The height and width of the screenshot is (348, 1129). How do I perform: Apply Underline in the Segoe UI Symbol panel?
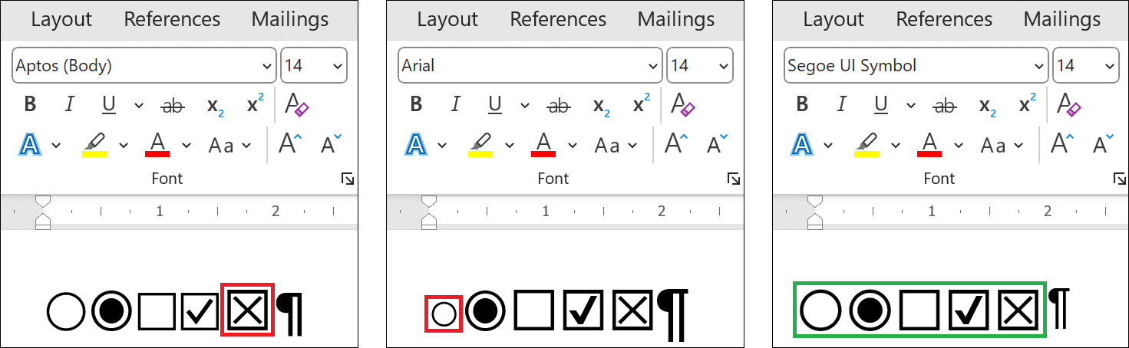point(881,105)
